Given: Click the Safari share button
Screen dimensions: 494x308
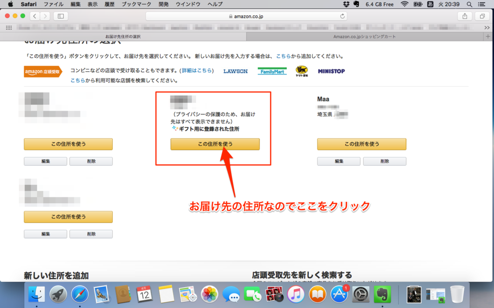Looking at the screenshot, I should coord(465,16).
